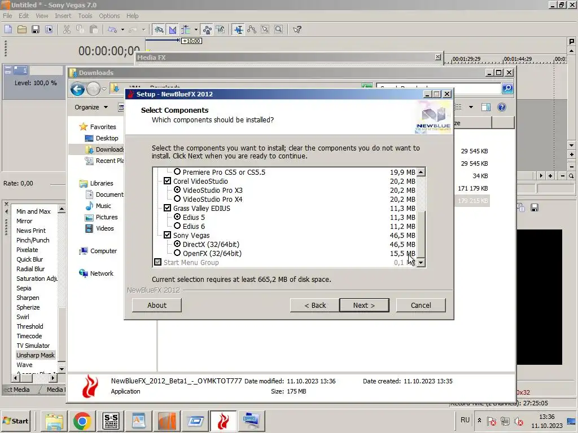This screenshot has height=433, width=578.
Task: Click the Back arrow in Downloads window
Action: coord(77,89)
